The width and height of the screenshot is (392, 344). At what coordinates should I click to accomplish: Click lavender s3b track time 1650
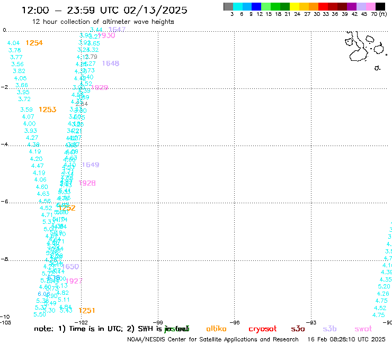70,267
